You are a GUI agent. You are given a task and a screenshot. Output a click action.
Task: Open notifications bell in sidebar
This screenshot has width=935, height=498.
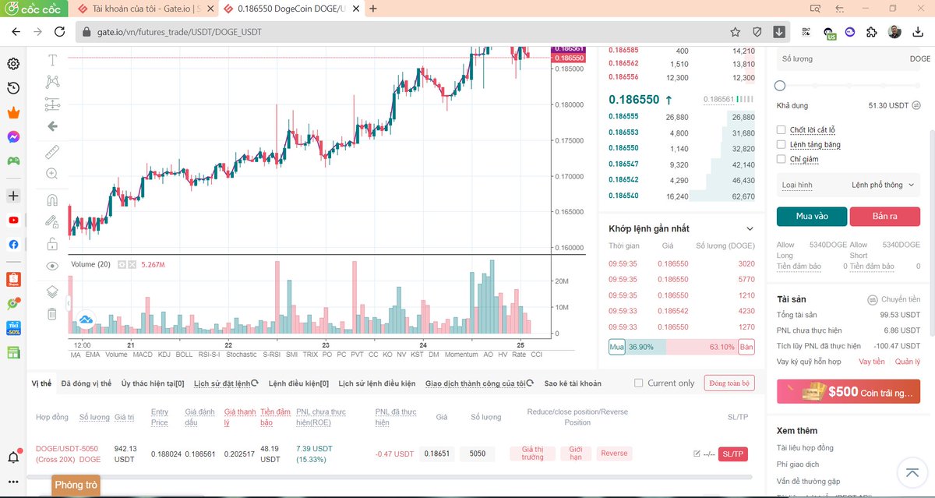pos(13,457)
